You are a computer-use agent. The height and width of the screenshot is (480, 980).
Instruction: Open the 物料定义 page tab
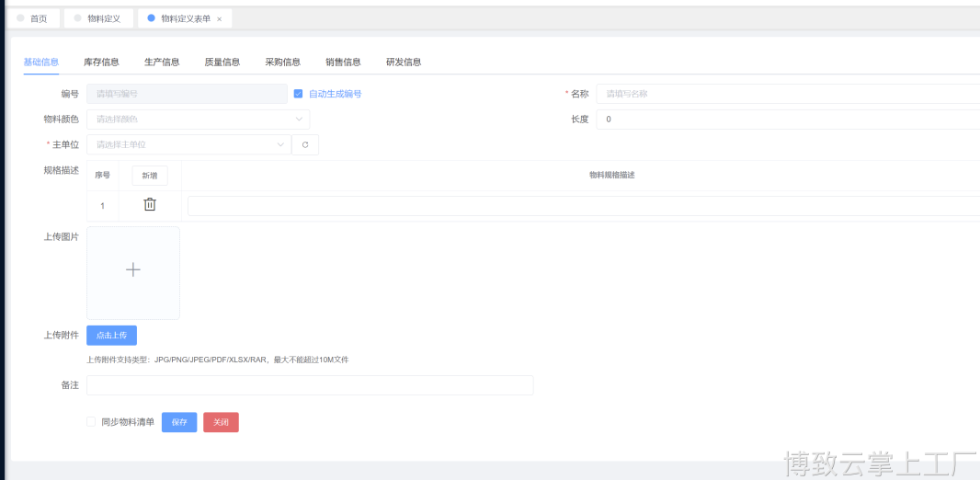pyautogui.click(x=98, y=18)
